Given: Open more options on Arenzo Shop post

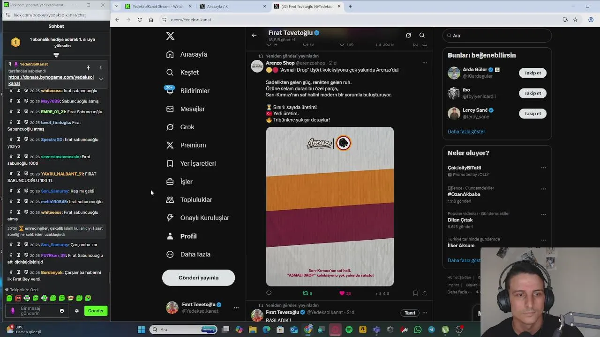Looking at the screenshot, I should coord(425,63).
